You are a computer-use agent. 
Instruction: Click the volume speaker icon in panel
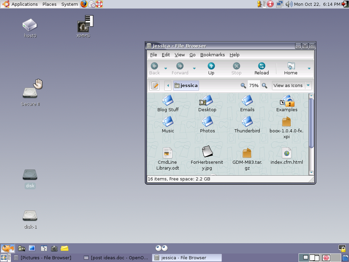[289, 4]
